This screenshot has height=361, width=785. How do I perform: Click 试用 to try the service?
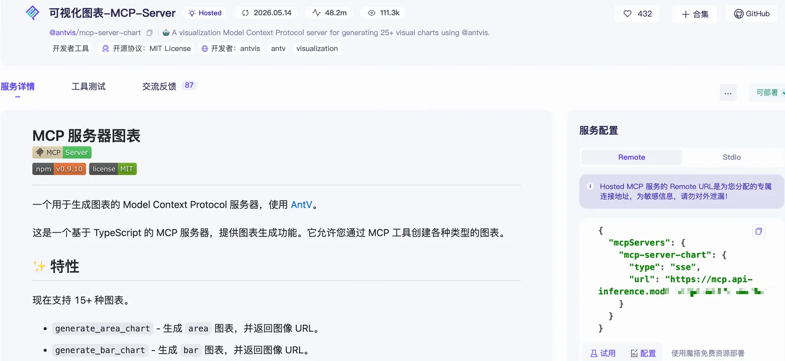tap(603, 353)
